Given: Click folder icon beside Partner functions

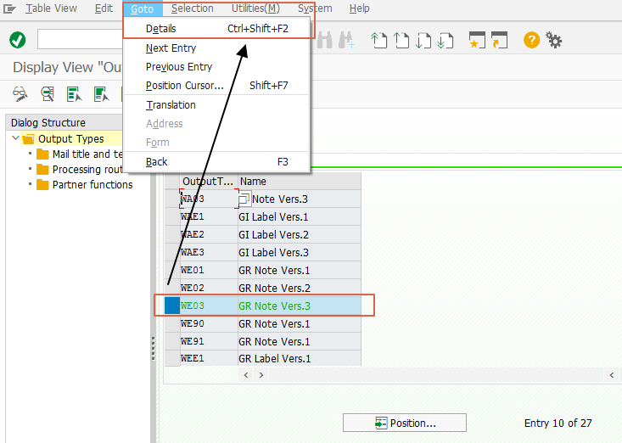Looking at the screenshot, I should point(42,185).
